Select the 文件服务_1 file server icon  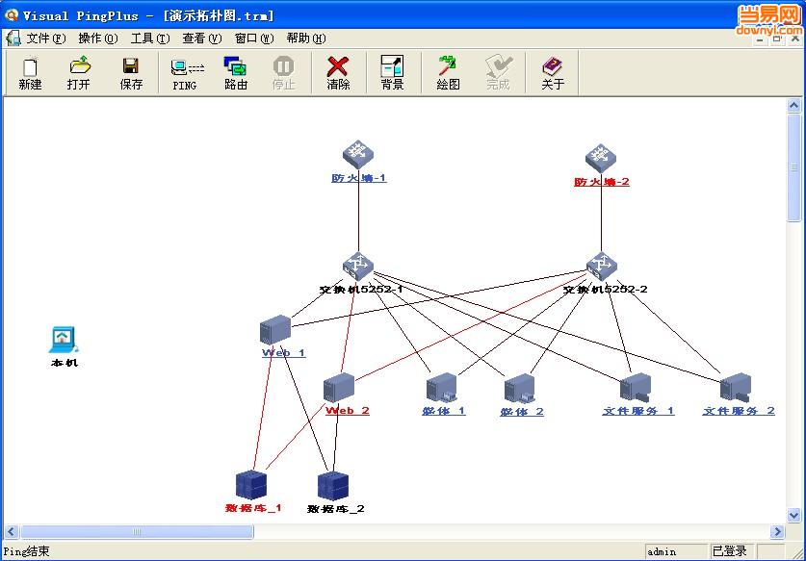(x=636, y=388)
